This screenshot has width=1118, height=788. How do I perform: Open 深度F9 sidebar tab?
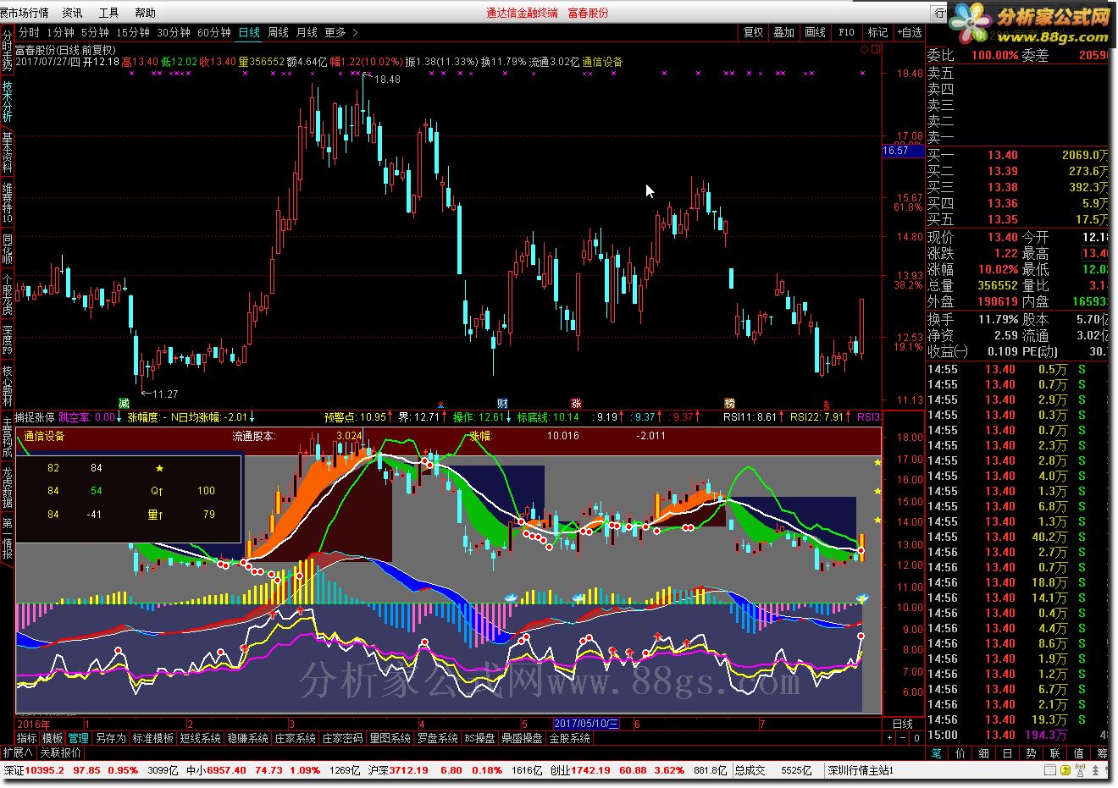click(x=7, y=339)
